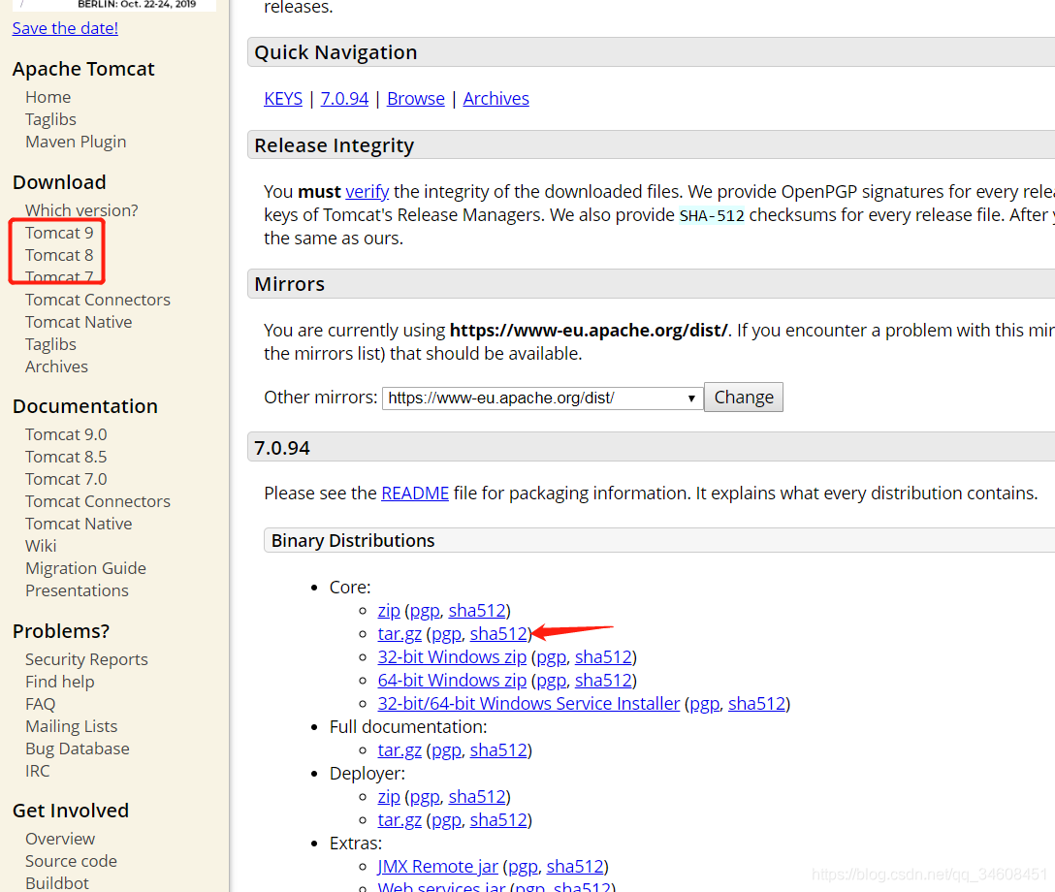Download the 64-bit Windows zip
The height and width of the screenshot is (892, 1055).
click(x=452, y=680)
